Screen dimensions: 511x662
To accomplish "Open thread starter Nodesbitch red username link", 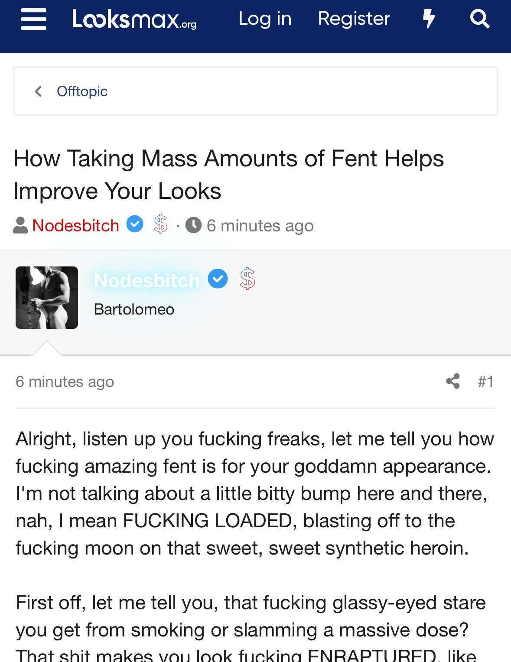I will pos(75,226).
